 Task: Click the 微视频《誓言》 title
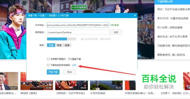point(29,93)
